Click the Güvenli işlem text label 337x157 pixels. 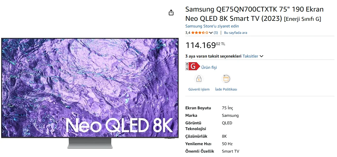click(199, 89)
